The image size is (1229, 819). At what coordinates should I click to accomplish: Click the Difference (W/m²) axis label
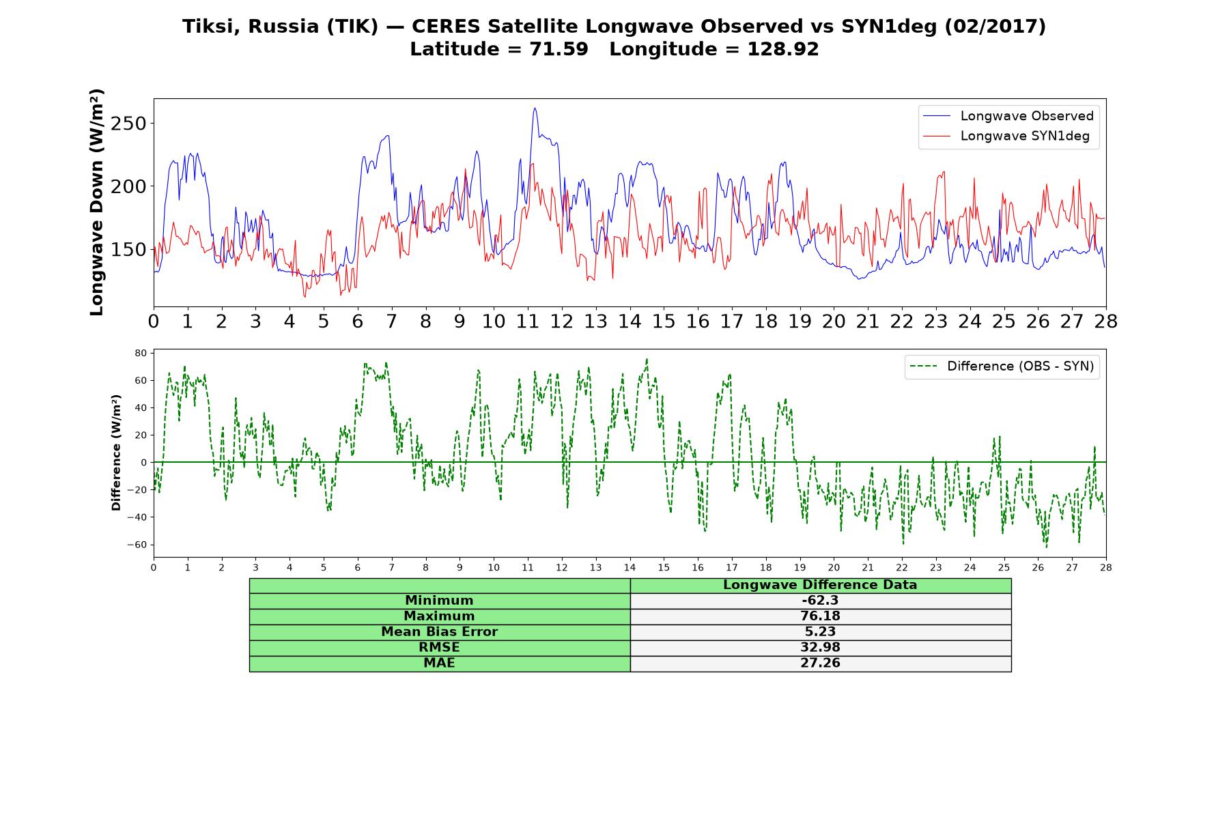(x=116, y=452)
